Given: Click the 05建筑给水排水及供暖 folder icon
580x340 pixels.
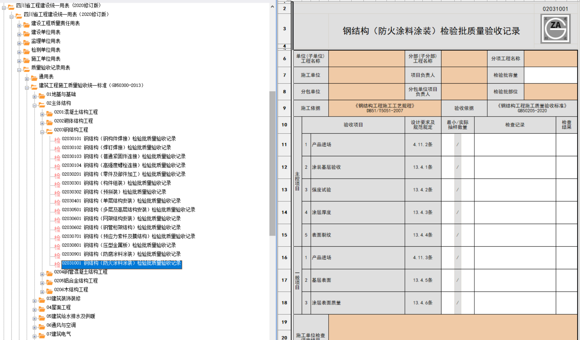Looking at the screenshot, I should 42,317.
